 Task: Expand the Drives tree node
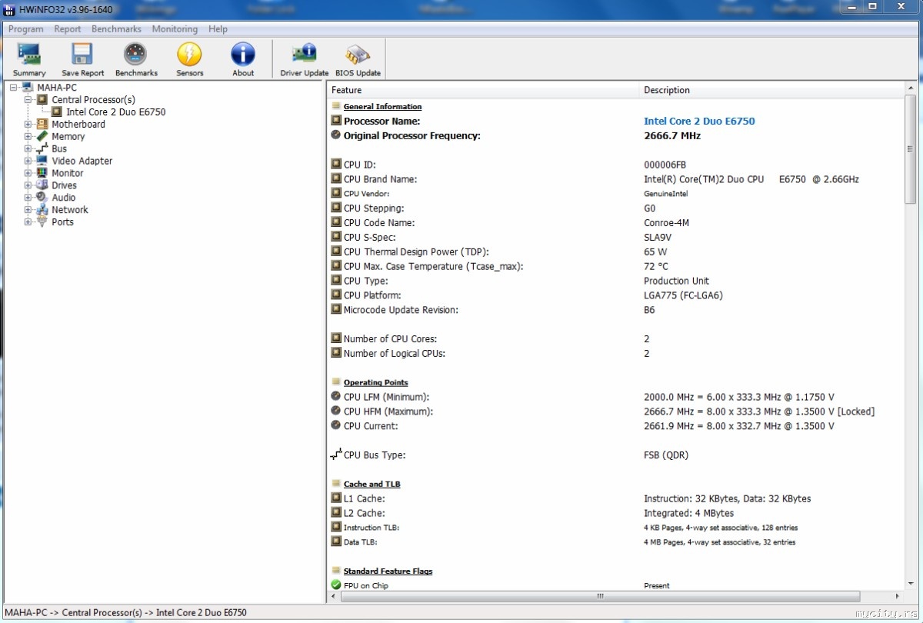(x=28, y=185)
